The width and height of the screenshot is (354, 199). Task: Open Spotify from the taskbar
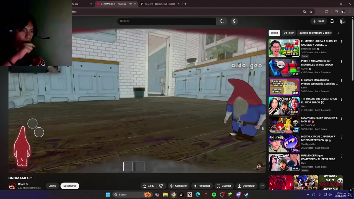tap(214, 195)
